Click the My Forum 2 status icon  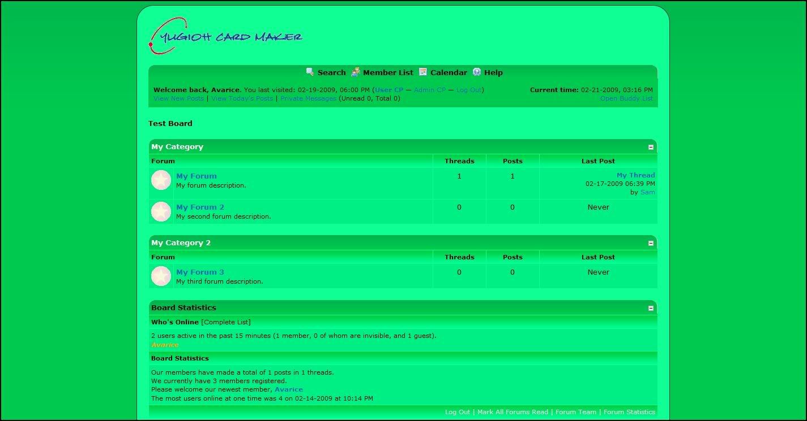click(x=161, y=211)
